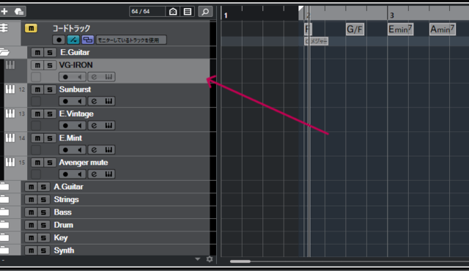Click the horizontal timeline scrollbar handle
Screen dimensions: 469x271
240,261
